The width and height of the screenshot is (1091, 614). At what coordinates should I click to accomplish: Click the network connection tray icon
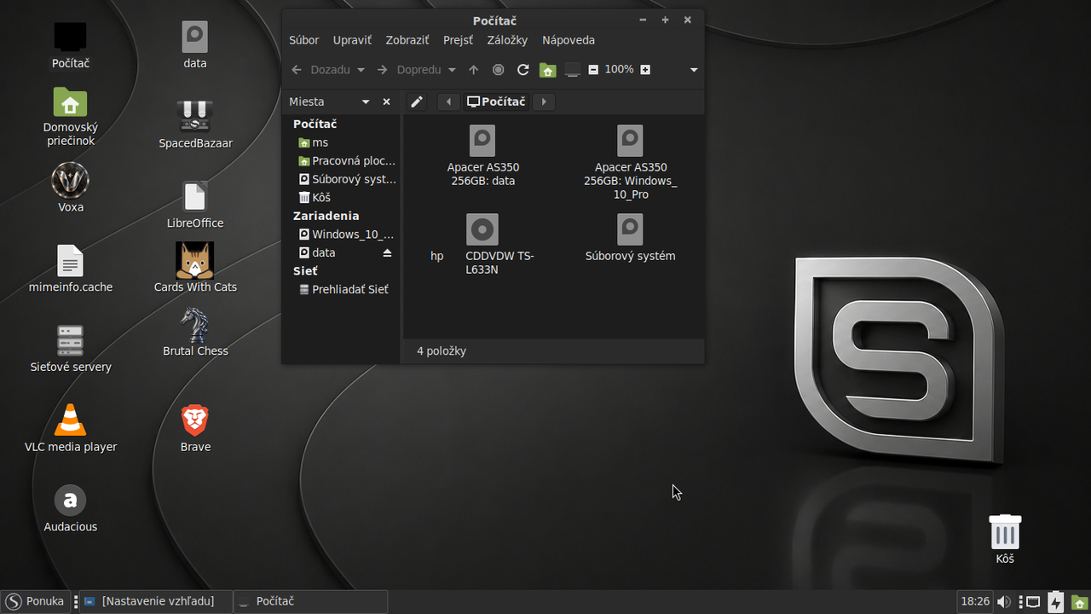[x=1031, y=602]
